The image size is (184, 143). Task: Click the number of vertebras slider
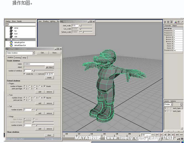[x=43, y=71]
